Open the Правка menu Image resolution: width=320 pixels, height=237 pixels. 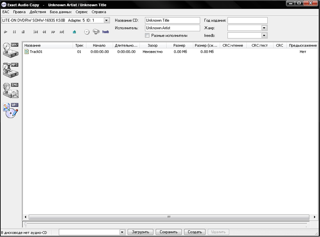19,12
